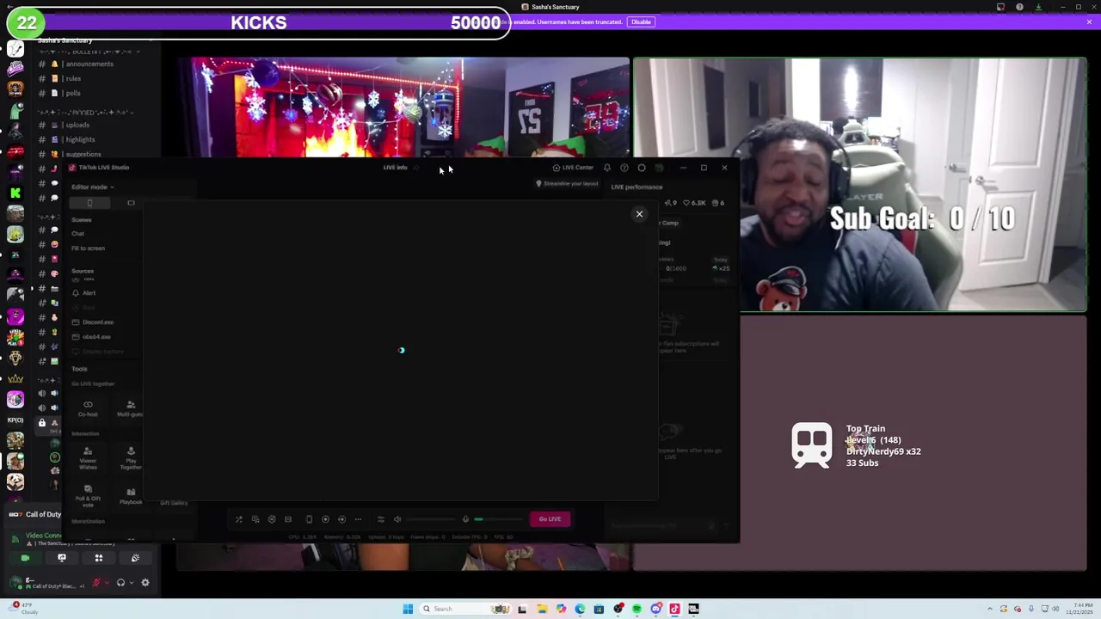Adjust the speaker volume slider
Image resolution: width=1101 pixels, height=619 pixels.
tap(430, 519)
